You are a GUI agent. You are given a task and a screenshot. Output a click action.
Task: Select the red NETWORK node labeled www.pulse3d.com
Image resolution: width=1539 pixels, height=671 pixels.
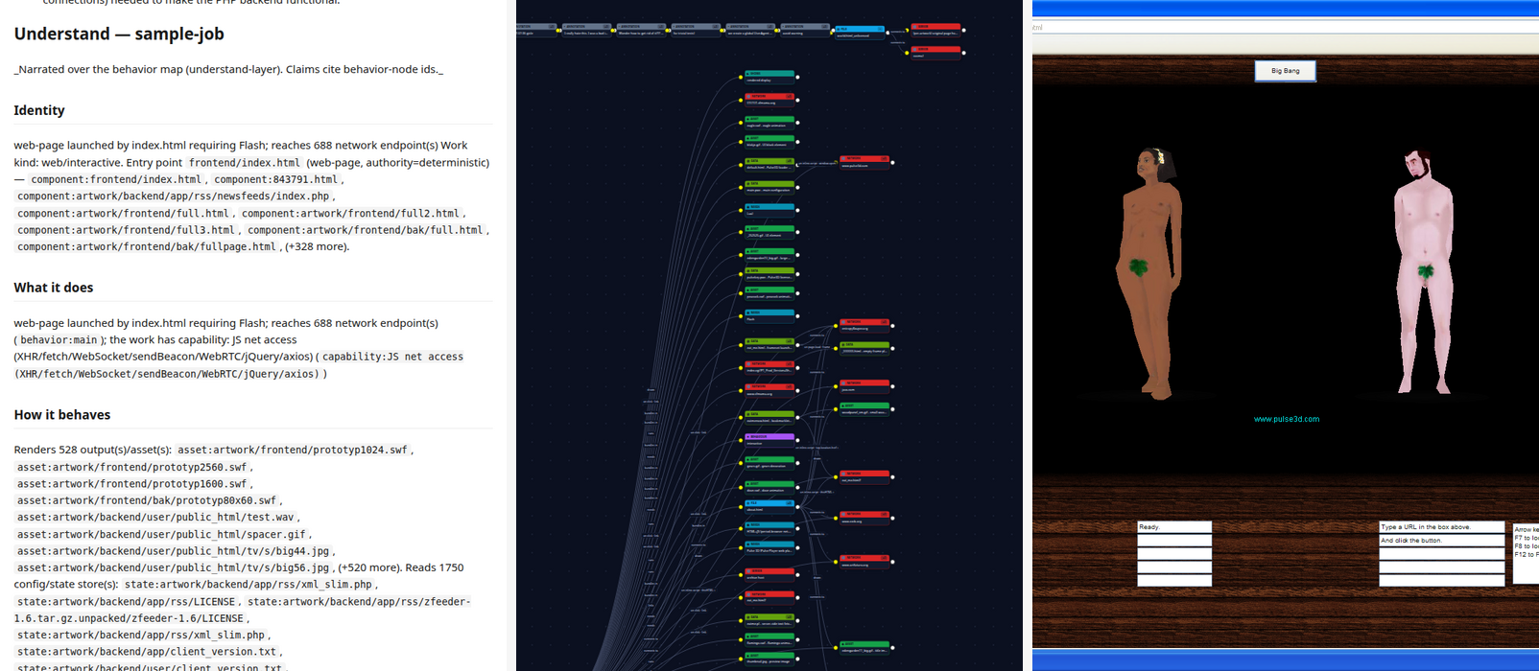click(864, 162)
